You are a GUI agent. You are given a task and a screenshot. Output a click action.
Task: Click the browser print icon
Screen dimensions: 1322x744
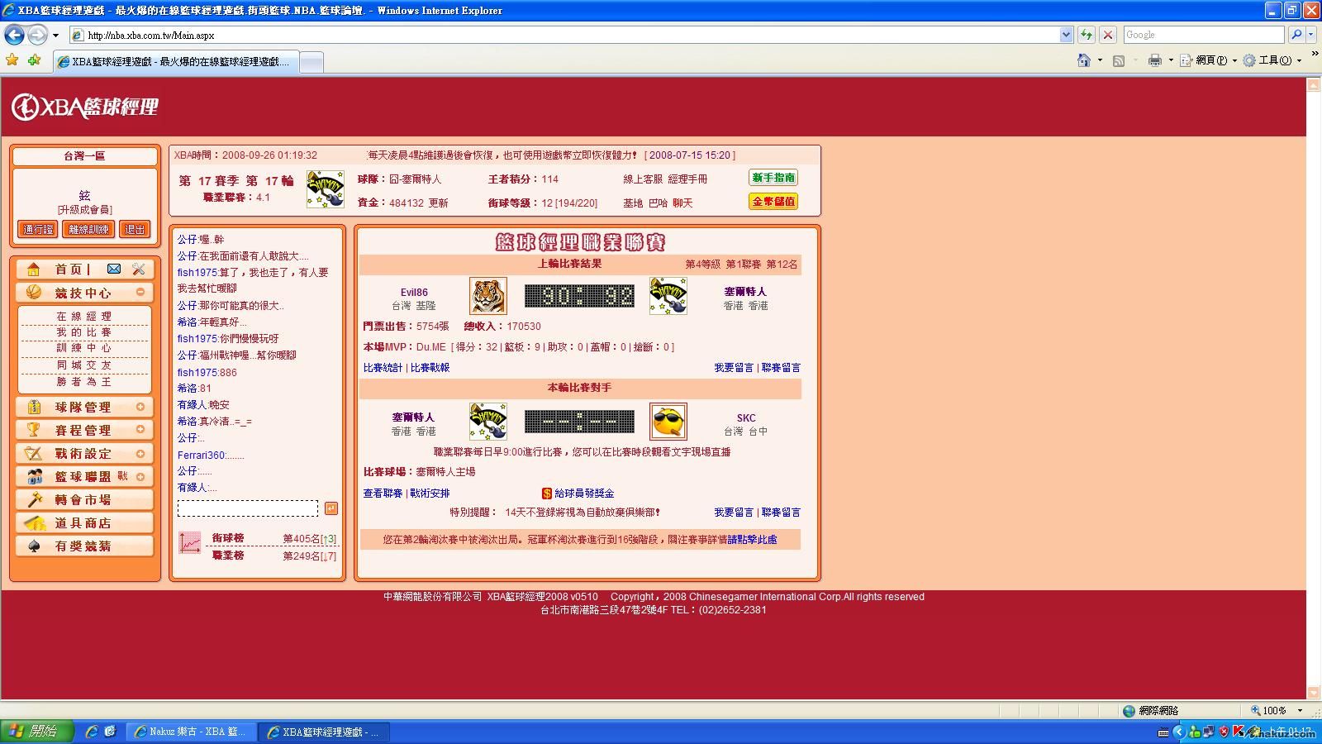pyautogui.click(x=1154, y=60)
